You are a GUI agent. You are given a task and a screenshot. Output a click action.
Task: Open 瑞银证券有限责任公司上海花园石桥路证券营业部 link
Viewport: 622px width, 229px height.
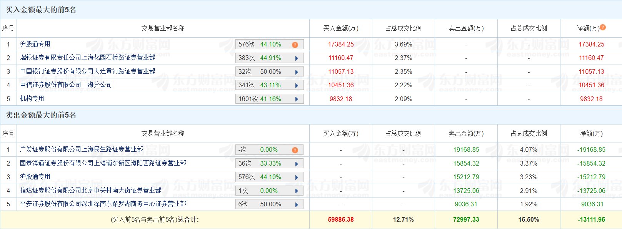[88, 58]
